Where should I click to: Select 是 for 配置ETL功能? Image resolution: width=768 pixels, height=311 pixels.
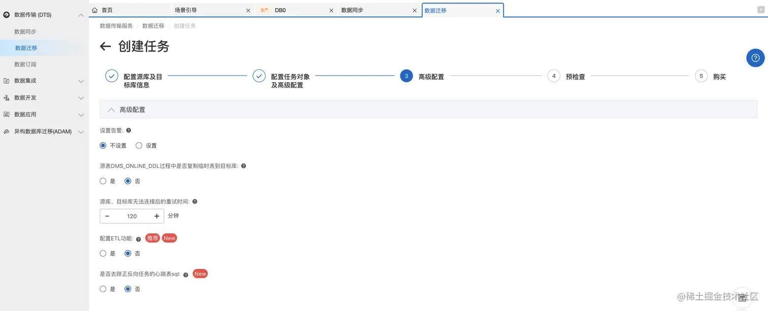pos(103,253)
